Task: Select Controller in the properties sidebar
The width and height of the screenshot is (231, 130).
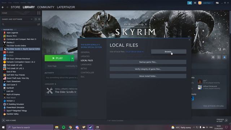Action: point(87,73)
